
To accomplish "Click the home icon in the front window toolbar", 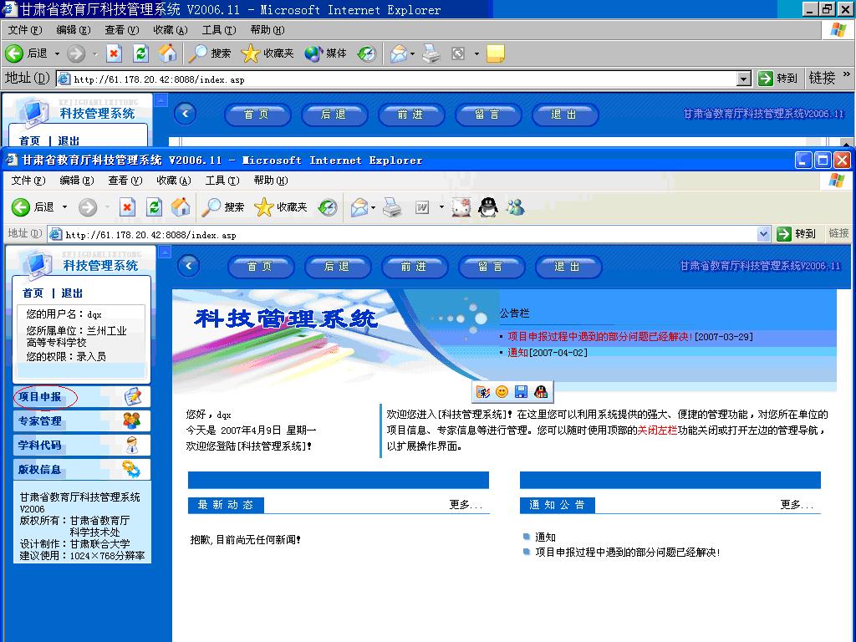I will click(181, 207).
